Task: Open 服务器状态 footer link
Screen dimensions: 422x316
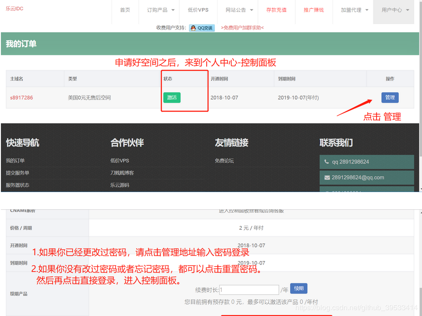Action: coord(18,185)
